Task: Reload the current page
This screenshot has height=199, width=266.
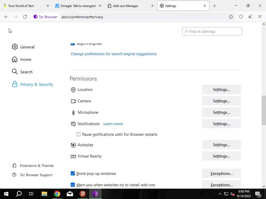Action: point(25,17)
